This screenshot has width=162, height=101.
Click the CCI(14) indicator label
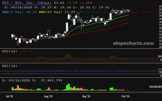coord(10,51)
